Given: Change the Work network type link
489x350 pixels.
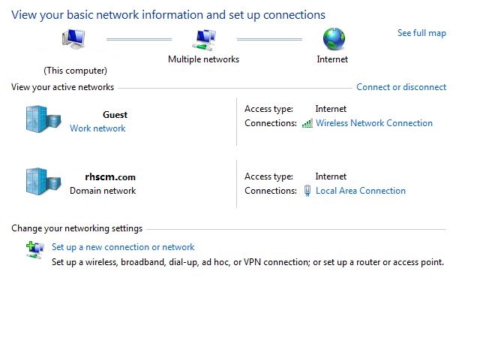Looking at the screenshot, I should [x=97, y=128].
